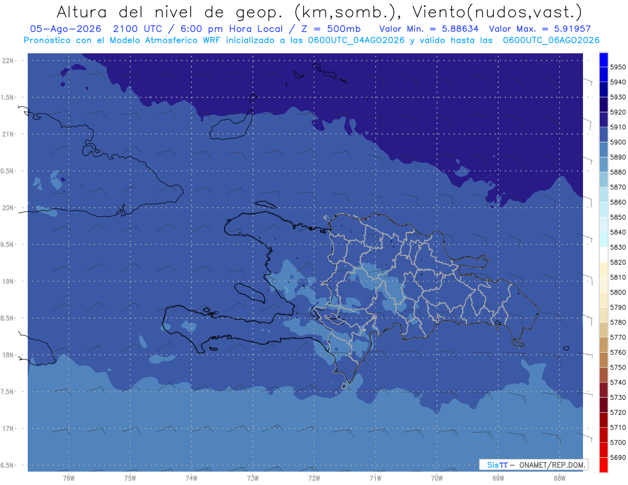This screenshot has height=485, width=628.
Task: Click the 'ONAMET/REP.DOM.' credit label
Action: 552,465
